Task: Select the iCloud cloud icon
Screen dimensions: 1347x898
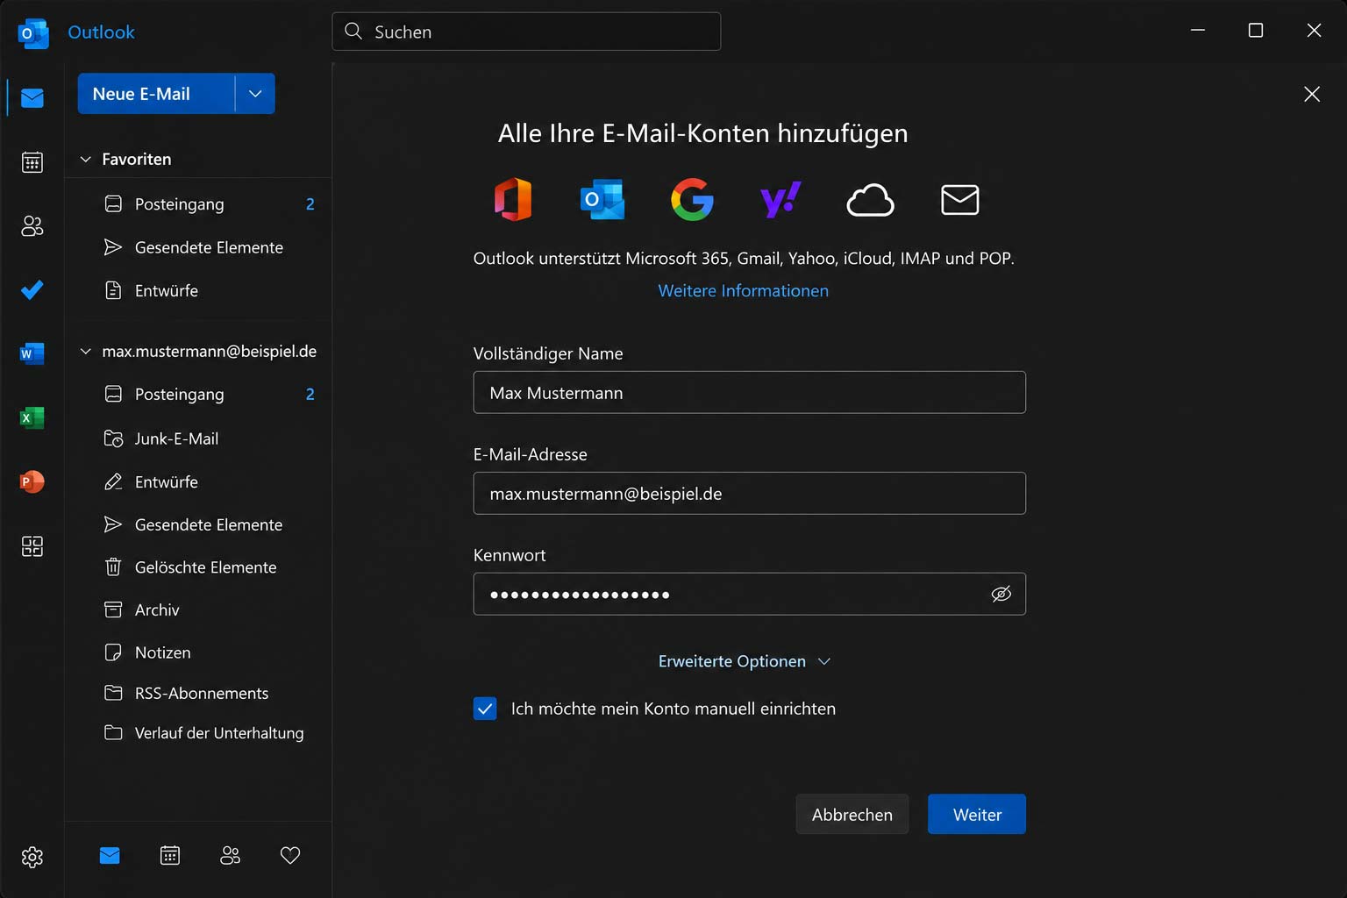Action: coord(870,200)
